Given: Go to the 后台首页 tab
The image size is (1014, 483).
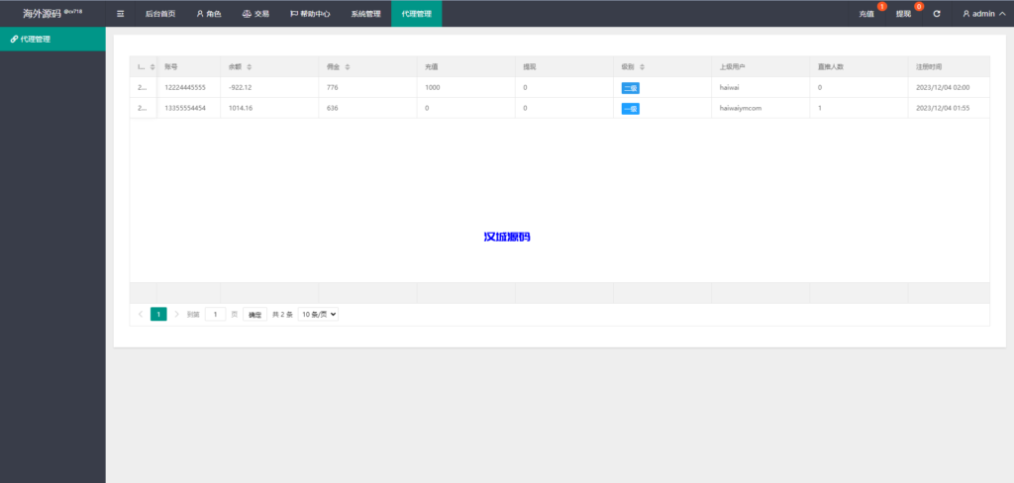Looking at the screenshot, I should pyautogui.click(x=160, y=14).
